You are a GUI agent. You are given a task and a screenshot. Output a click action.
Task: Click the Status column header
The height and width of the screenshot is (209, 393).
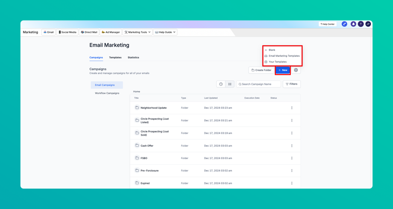click(x=274, y=98)
